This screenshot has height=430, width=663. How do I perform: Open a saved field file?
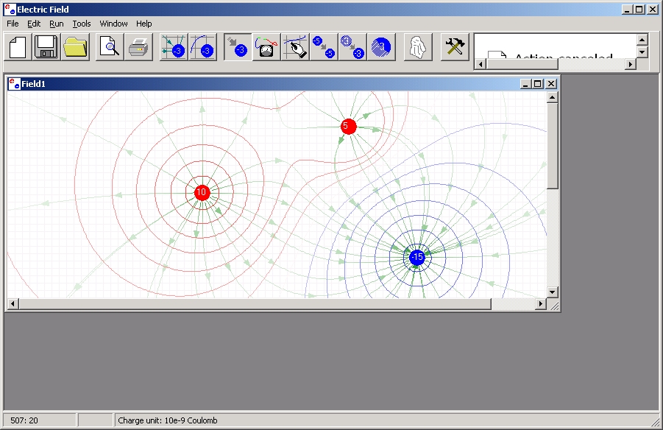pos(75,46)
